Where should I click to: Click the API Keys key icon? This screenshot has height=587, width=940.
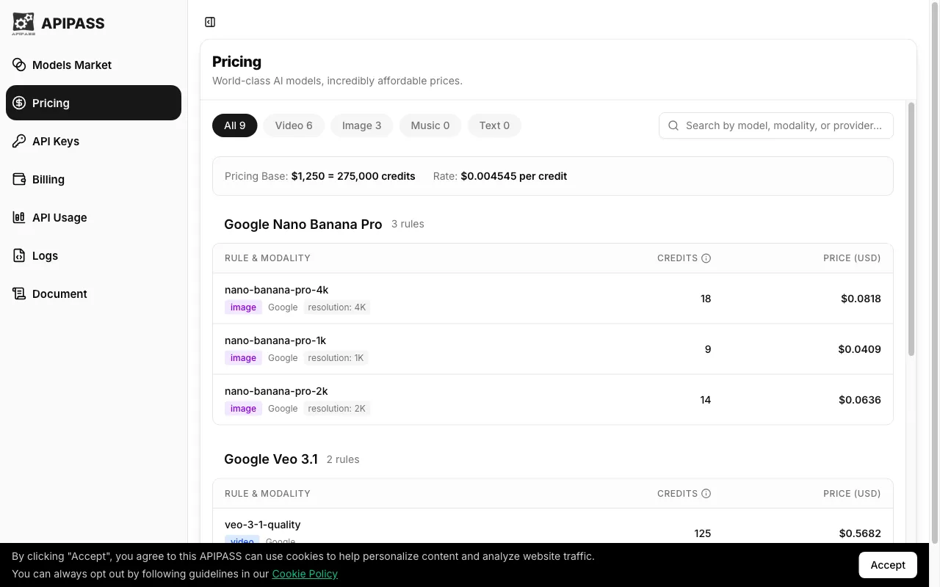[19, 141]
